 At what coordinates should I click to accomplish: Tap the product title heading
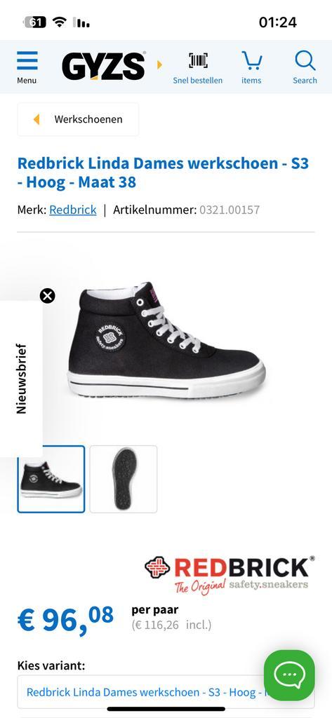point(164,172)
